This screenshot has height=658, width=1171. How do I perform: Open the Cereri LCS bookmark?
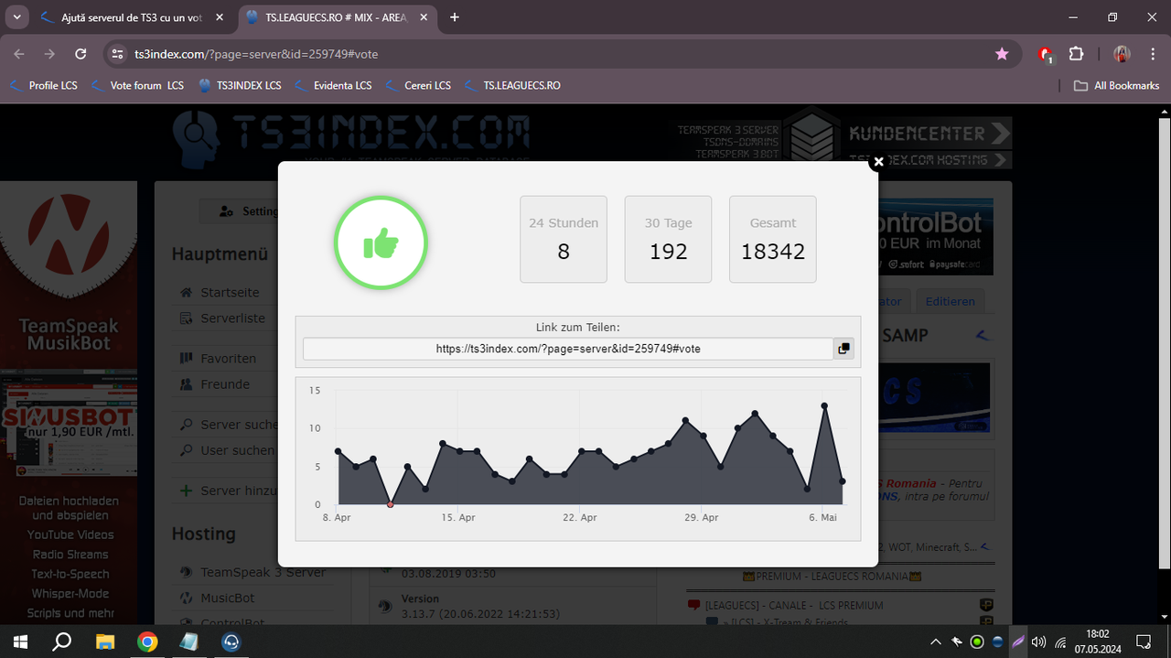tap(419, 85)
